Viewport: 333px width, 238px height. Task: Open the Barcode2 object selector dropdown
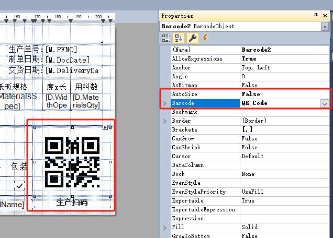pyautogui.click(x=325, y=26)
